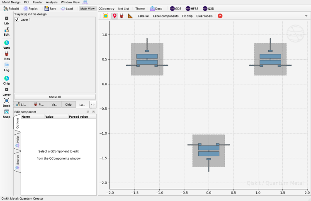Open the Metal Design menu
The width and height of the screenshot is (311, 201).
(x=11, y=2)
